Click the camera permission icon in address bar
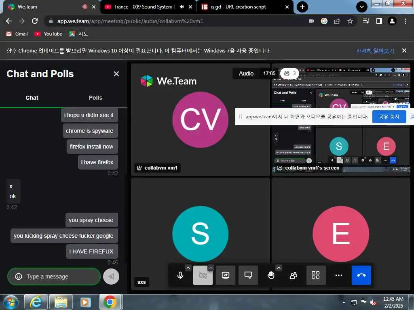 click(x=311, y=21)
